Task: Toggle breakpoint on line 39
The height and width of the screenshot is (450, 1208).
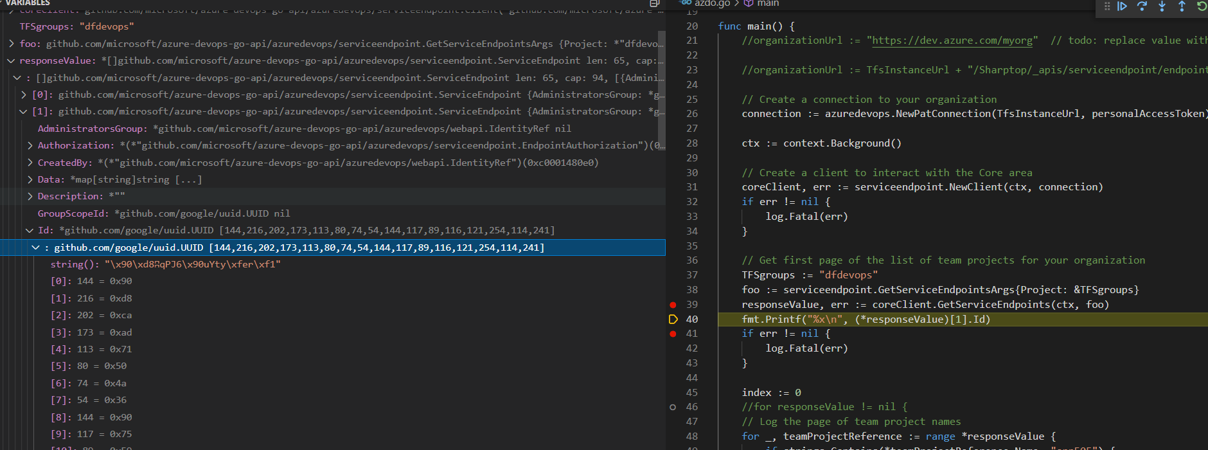Action: coord(673,305)
